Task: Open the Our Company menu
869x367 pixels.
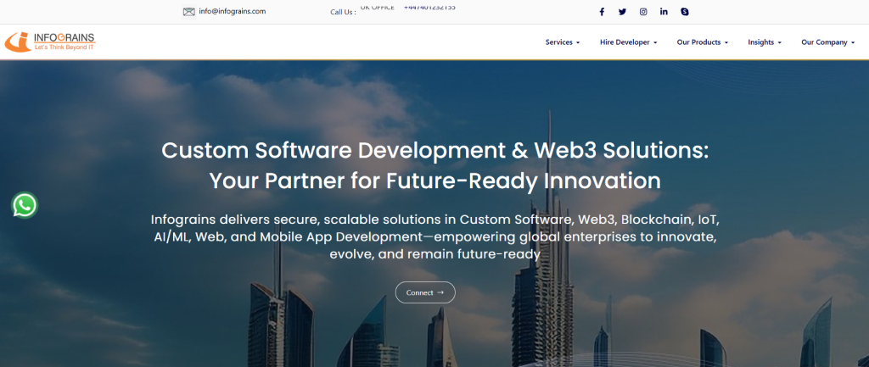Action: (827, 42)
